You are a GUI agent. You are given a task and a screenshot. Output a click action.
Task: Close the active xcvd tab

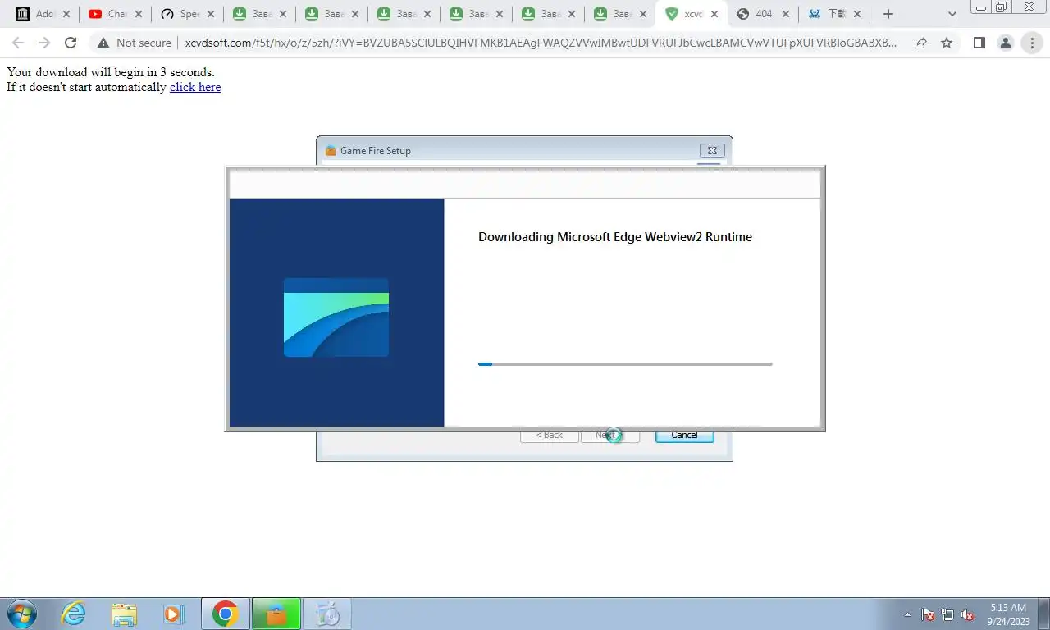pyautogui.click(x=714, y=14)
